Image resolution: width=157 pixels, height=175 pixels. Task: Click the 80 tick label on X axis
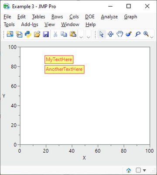click(124, 151)
